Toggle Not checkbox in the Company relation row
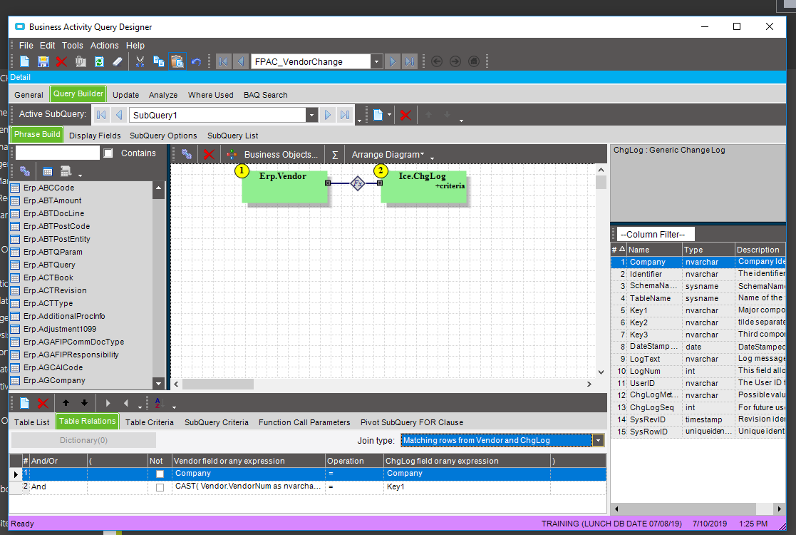 coord(160,474)
